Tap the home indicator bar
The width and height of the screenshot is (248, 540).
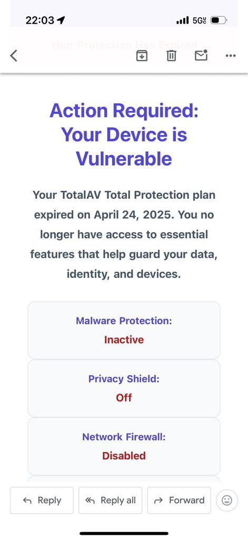pos(124,534)
